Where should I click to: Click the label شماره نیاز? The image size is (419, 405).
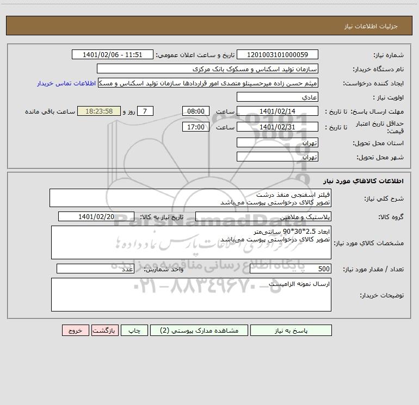pyautogui.click(x=389, y=55)
